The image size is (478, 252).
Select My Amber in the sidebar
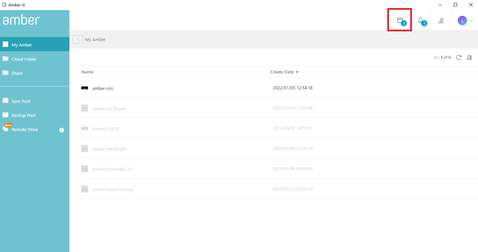[35, 44]
